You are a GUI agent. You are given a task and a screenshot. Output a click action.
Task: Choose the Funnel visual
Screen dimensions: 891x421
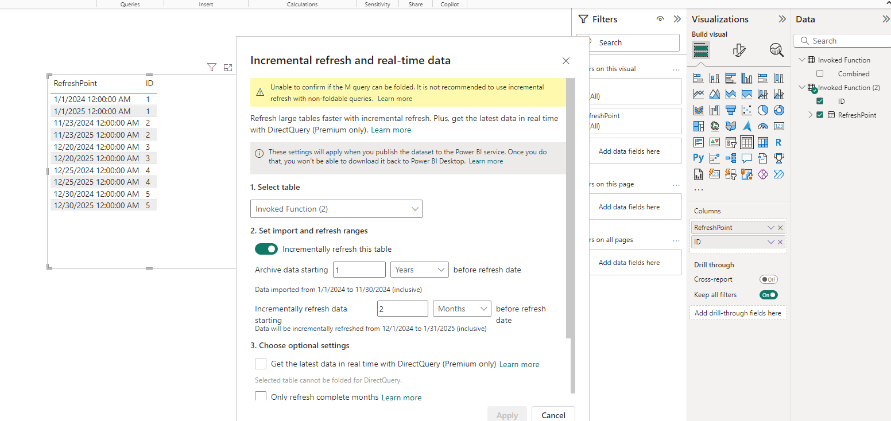coord(731,110)
